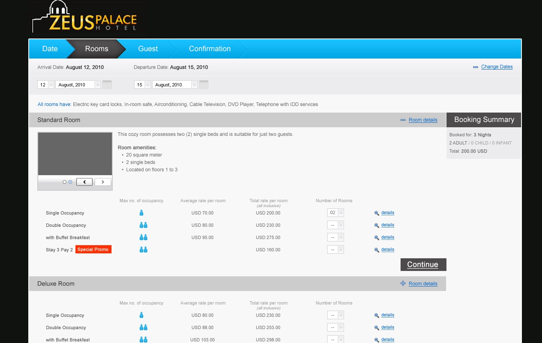Click the person icon for Deluxe Single Occupancy

(141, 315)
